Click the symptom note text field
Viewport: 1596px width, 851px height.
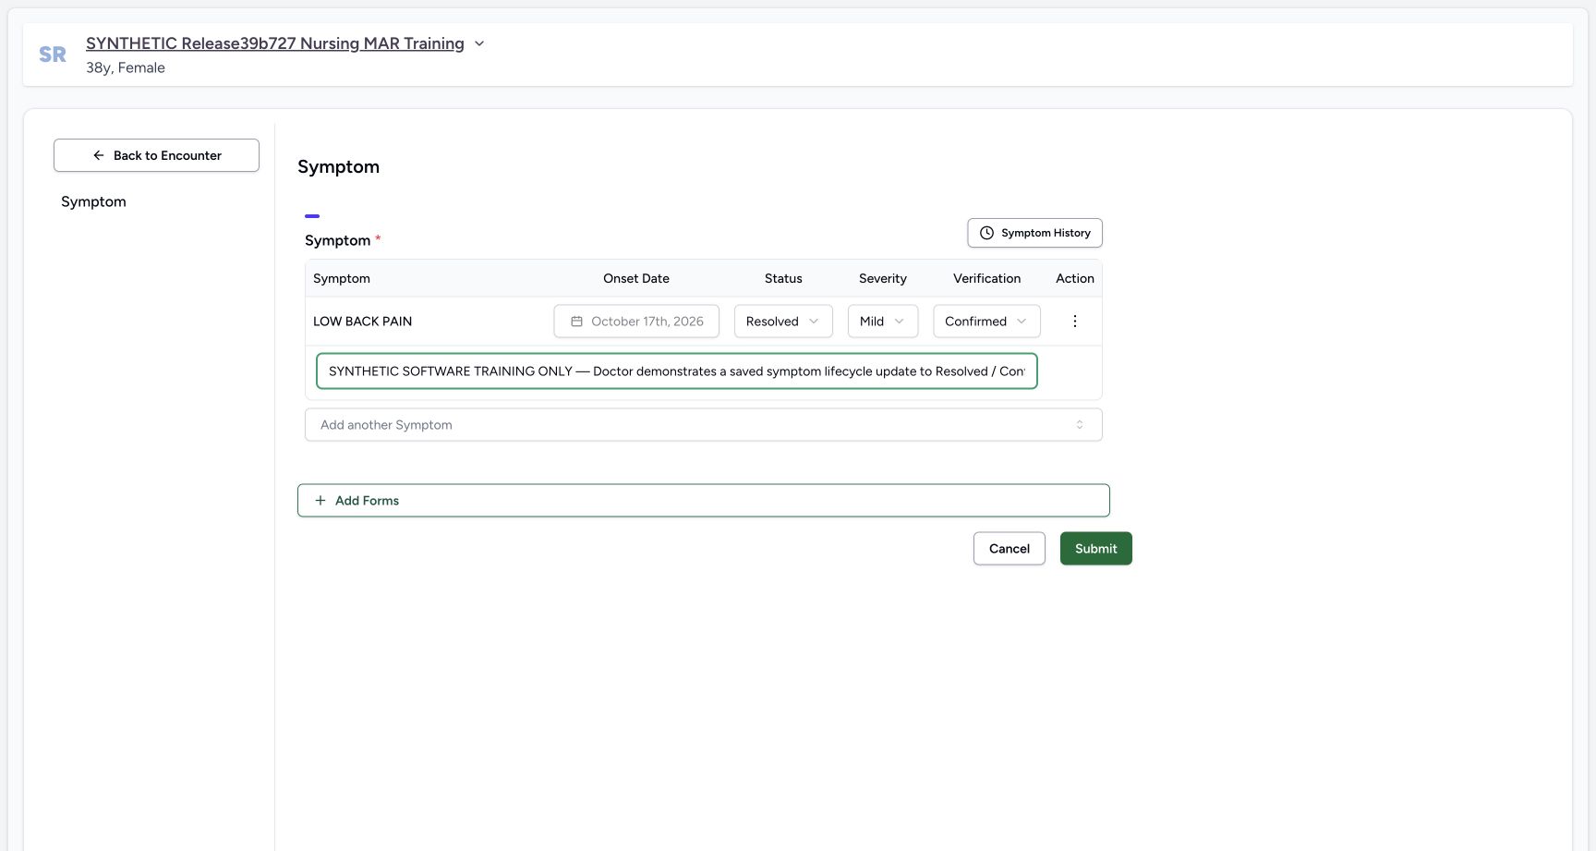(x=676, y=371)
